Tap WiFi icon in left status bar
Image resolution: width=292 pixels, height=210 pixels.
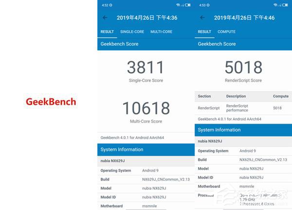178,5
